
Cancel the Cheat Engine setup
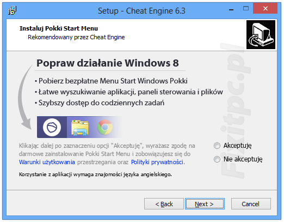tap(251, 204)
